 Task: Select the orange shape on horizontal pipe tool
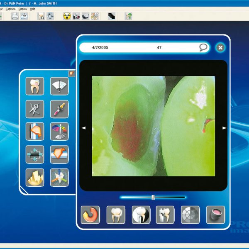pyautogui.click(x=59, y=154)
